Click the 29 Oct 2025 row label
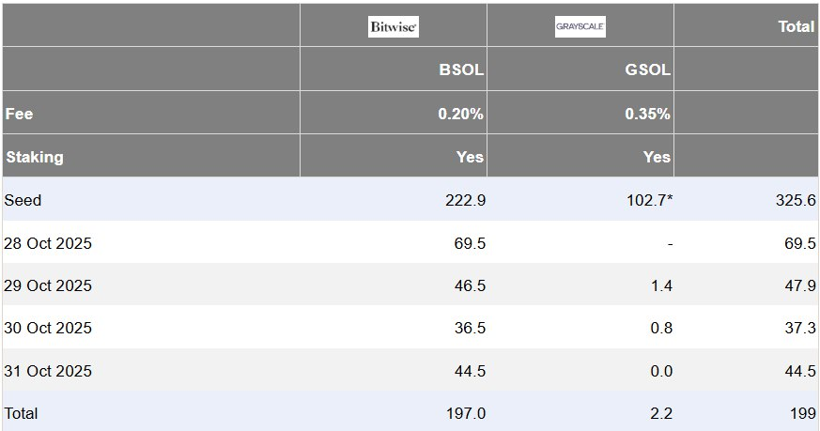Viewport: 820px width, 431px height. (48, 285)
